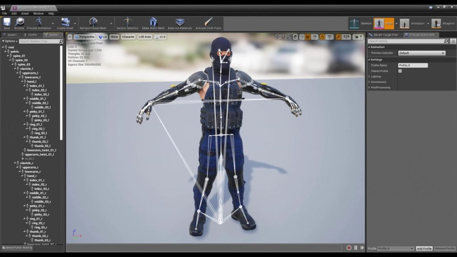457x257 pixels.
Task: Click the Reimport Base Mesh icon
Action: [x=92, y=22]
